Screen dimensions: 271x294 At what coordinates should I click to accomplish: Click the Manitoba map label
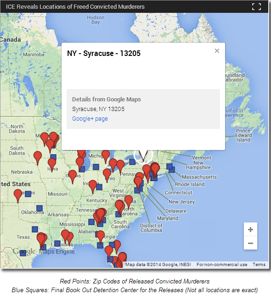point(34,55)
